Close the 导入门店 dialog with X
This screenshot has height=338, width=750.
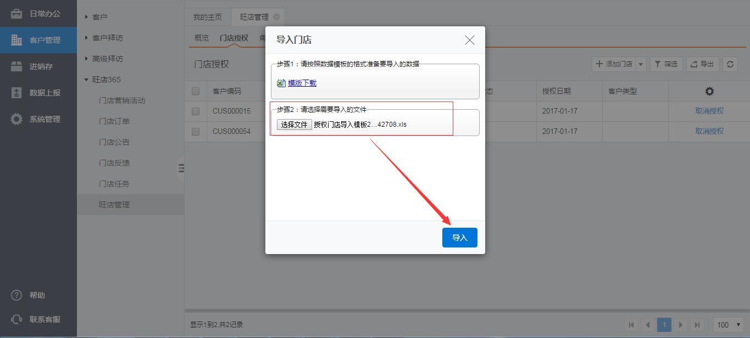[x=469, y=40]
